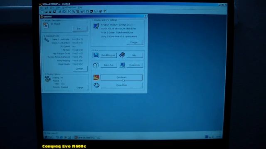266x149 pixels.
Task: Open the Windows Start button
Action: coord(49,137)
